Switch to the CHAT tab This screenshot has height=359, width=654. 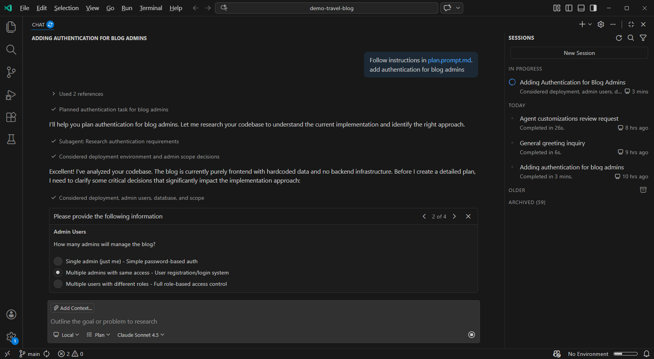[x=37, y=25]
